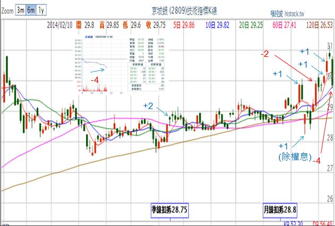This screenshot has width=335, height=226.
Task: Click the red -4 inside the inset chart
Action: point(95,79)
